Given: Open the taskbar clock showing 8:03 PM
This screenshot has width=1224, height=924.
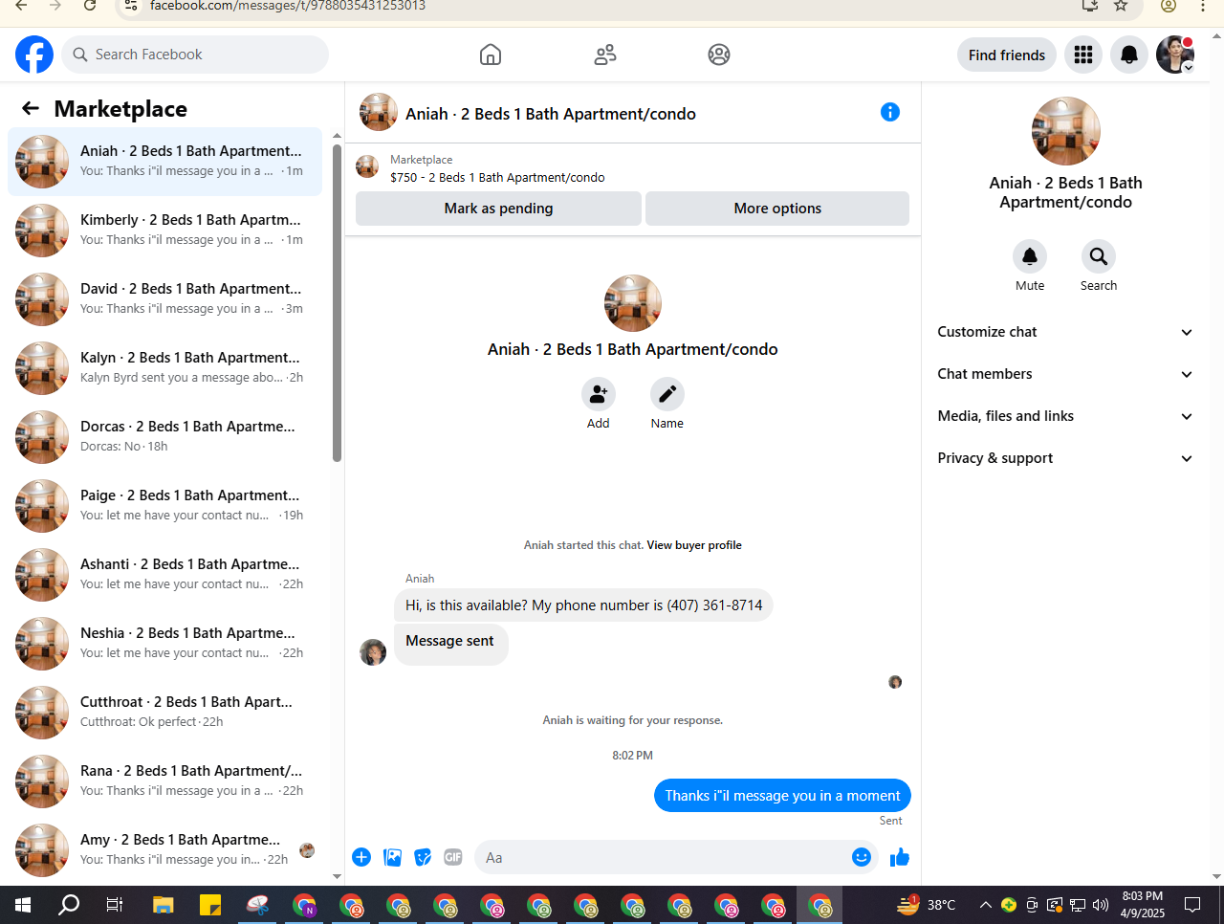Looking at the screenshot, I should coord(1143,905).
